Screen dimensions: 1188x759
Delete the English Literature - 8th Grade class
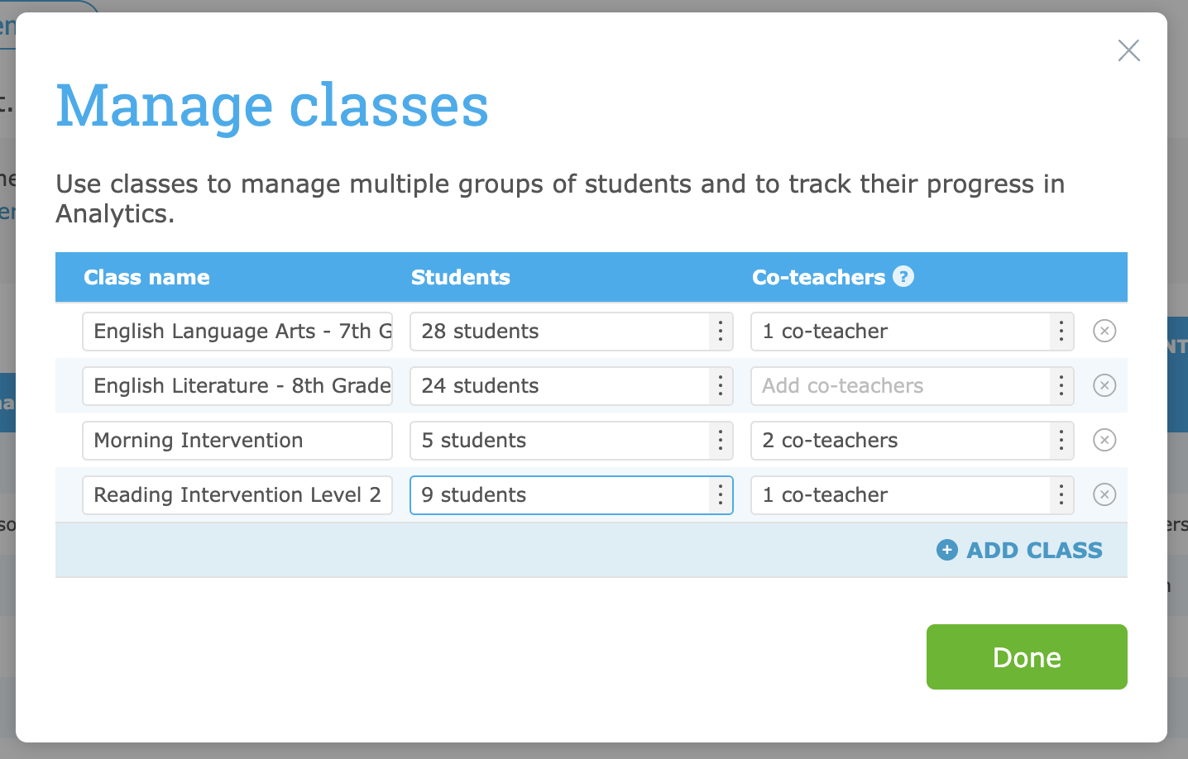(1104, 386)
